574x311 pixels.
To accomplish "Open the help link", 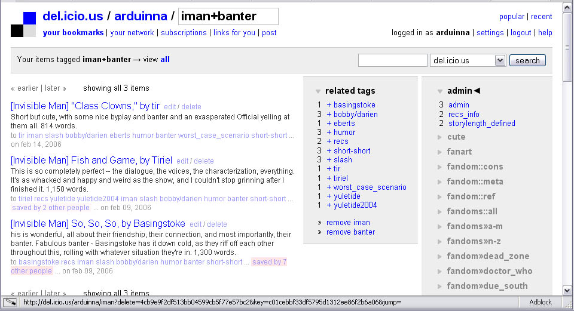I will pos(545,32).
